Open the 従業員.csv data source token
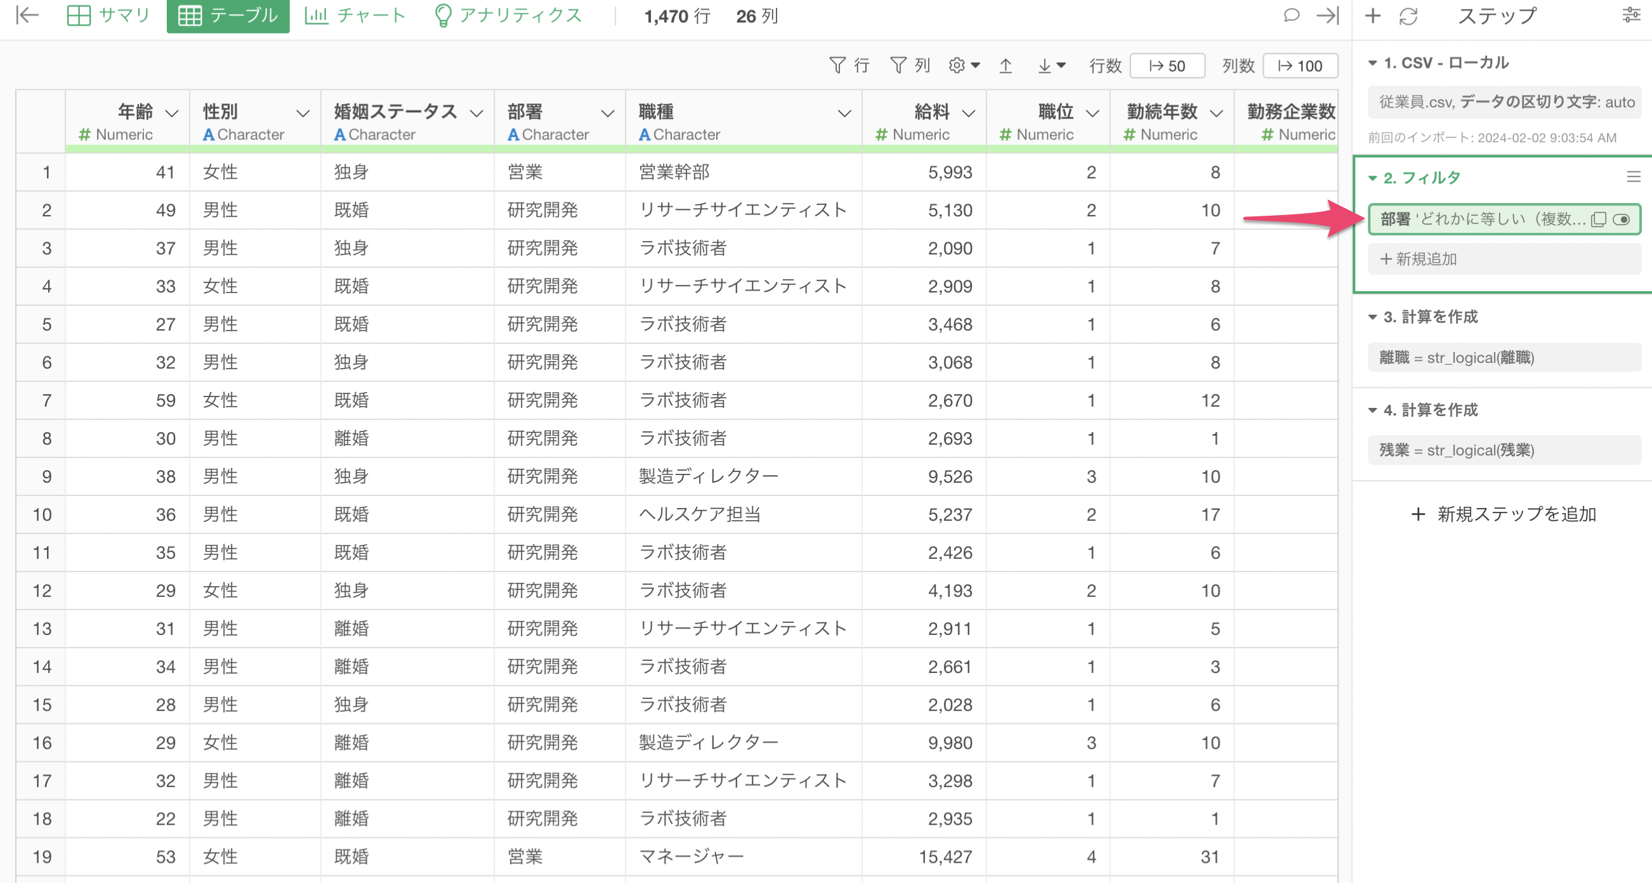The image size is (1652, 883). pos(1504,102)
